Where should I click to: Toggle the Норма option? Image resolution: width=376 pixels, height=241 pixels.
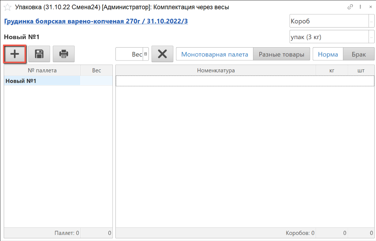pos(328,54)
